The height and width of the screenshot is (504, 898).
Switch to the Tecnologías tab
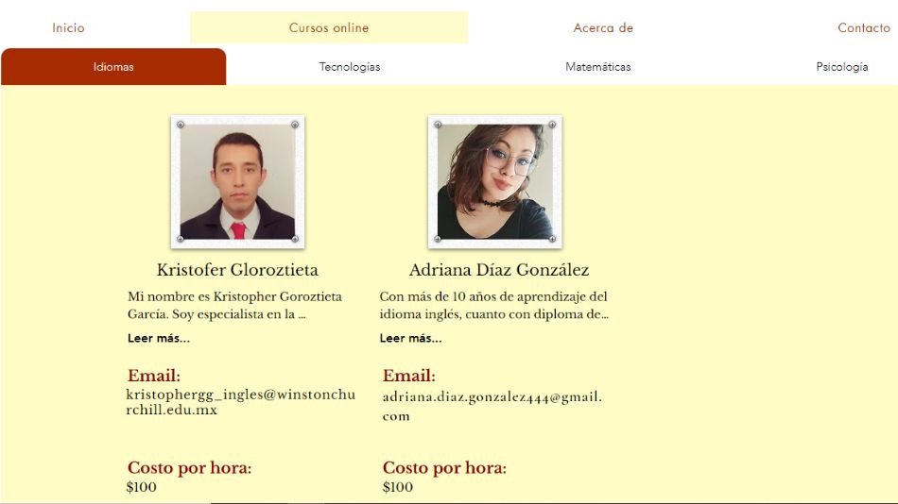[350, 67]
